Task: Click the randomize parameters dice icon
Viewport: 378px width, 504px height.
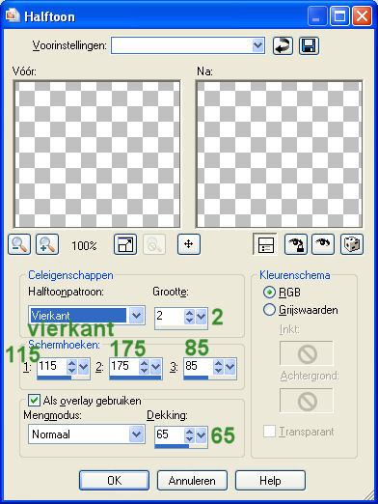Action: (352, 244)
